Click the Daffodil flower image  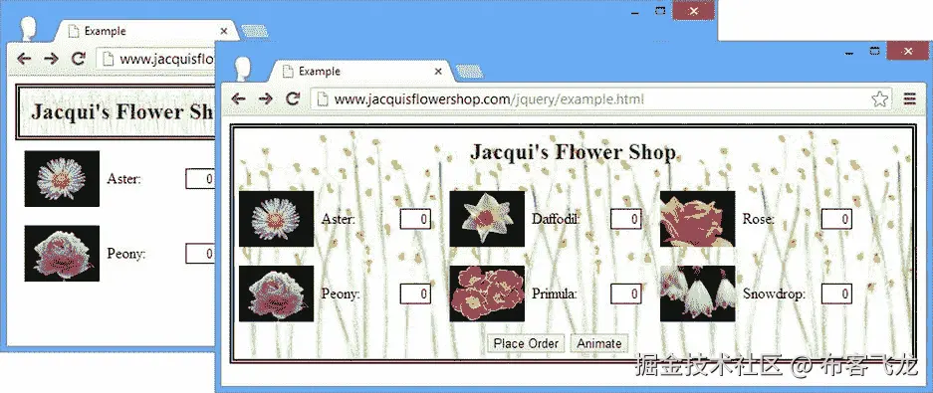pos(487,219)
